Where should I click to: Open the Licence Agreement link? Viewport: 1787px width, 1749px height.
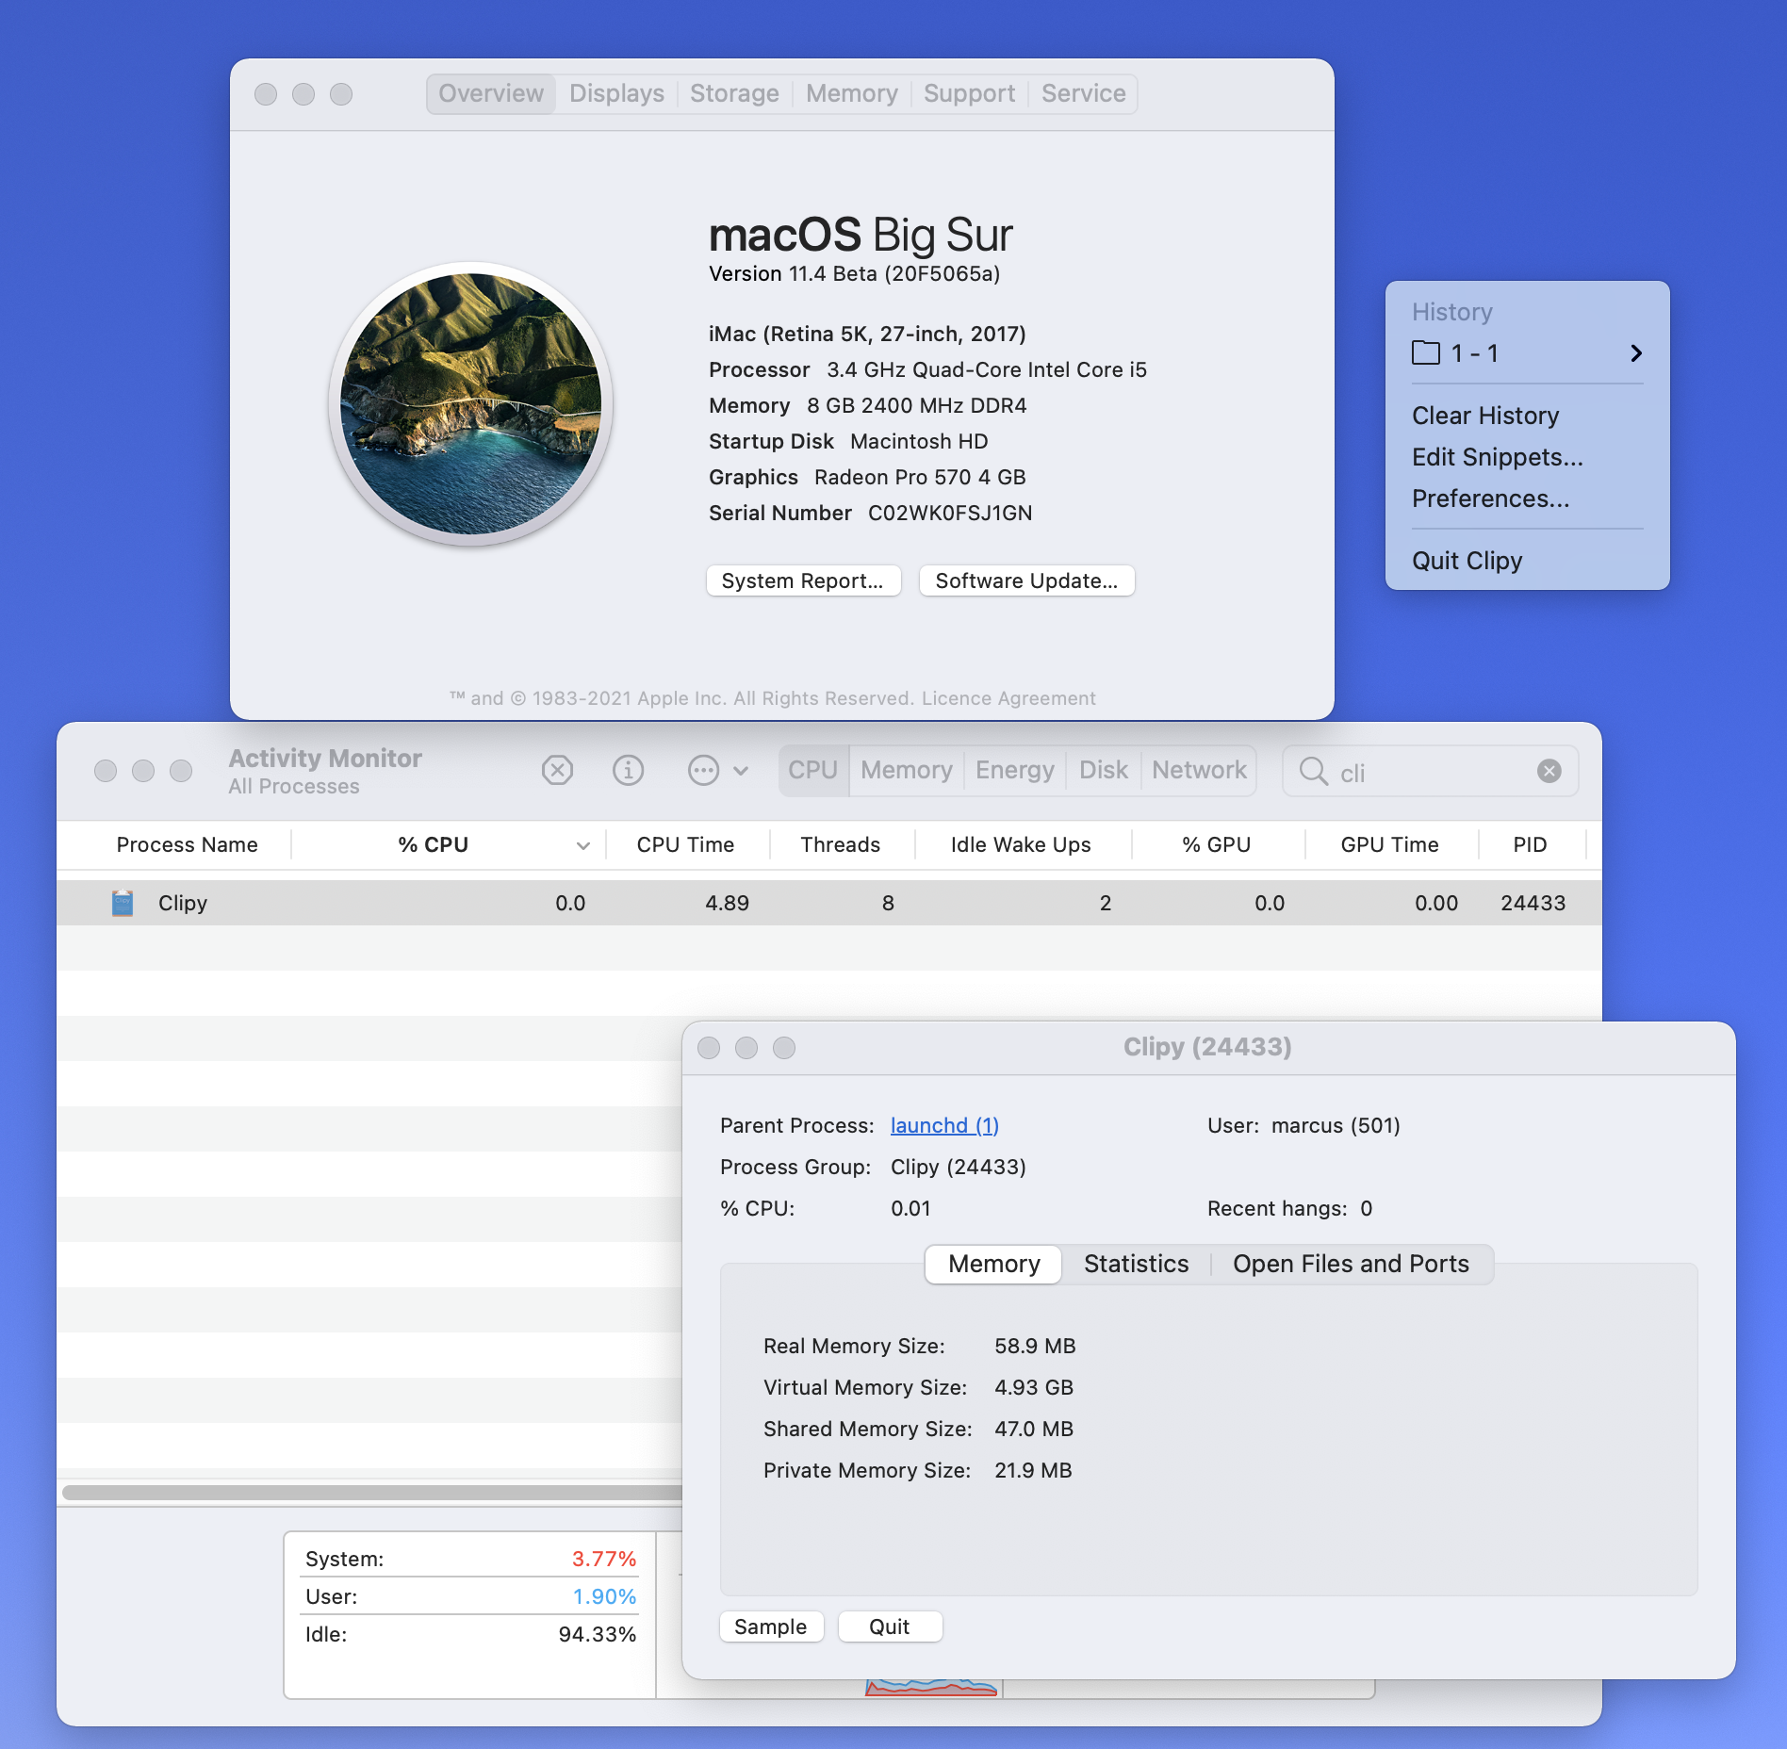click(1008, 698)
